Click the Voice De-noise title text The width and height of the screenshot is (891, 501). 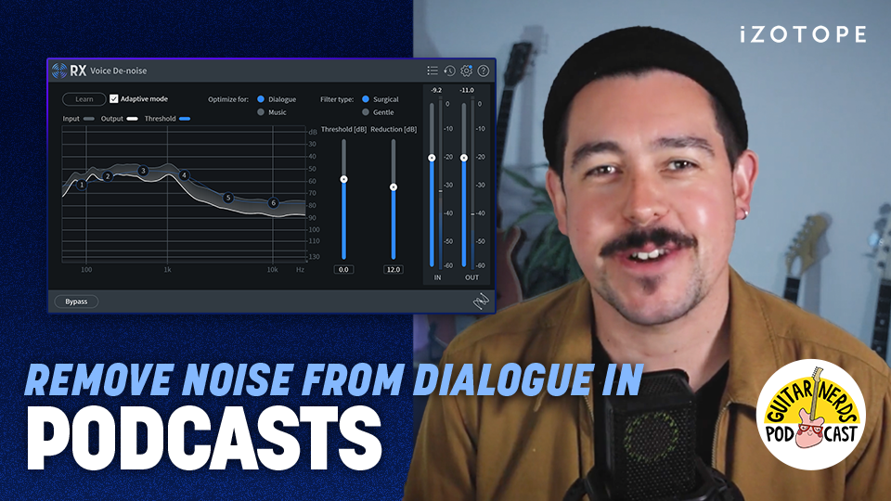(x=118, y=71)
